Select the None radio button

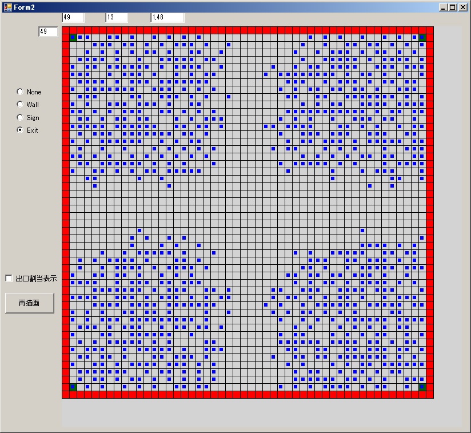(21, 92)
